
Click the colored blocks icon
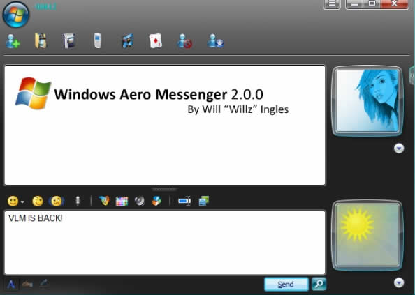(x=156, y=201)
